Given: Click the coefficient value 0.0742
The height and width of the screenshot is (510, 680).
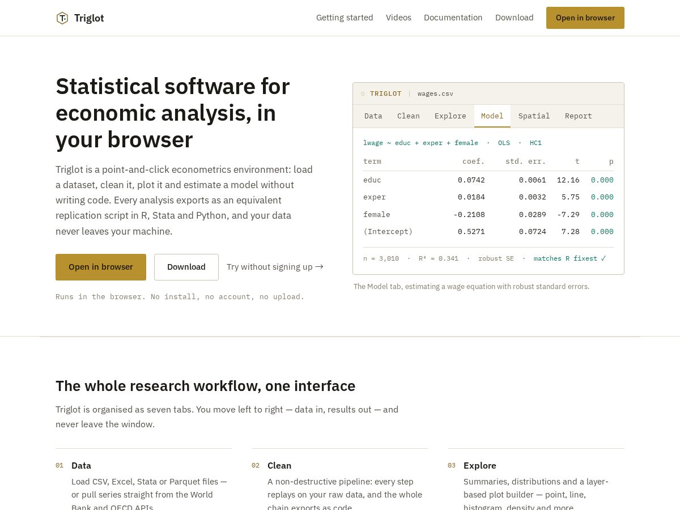Looking at the screenshot, I should tap(471, 180).
